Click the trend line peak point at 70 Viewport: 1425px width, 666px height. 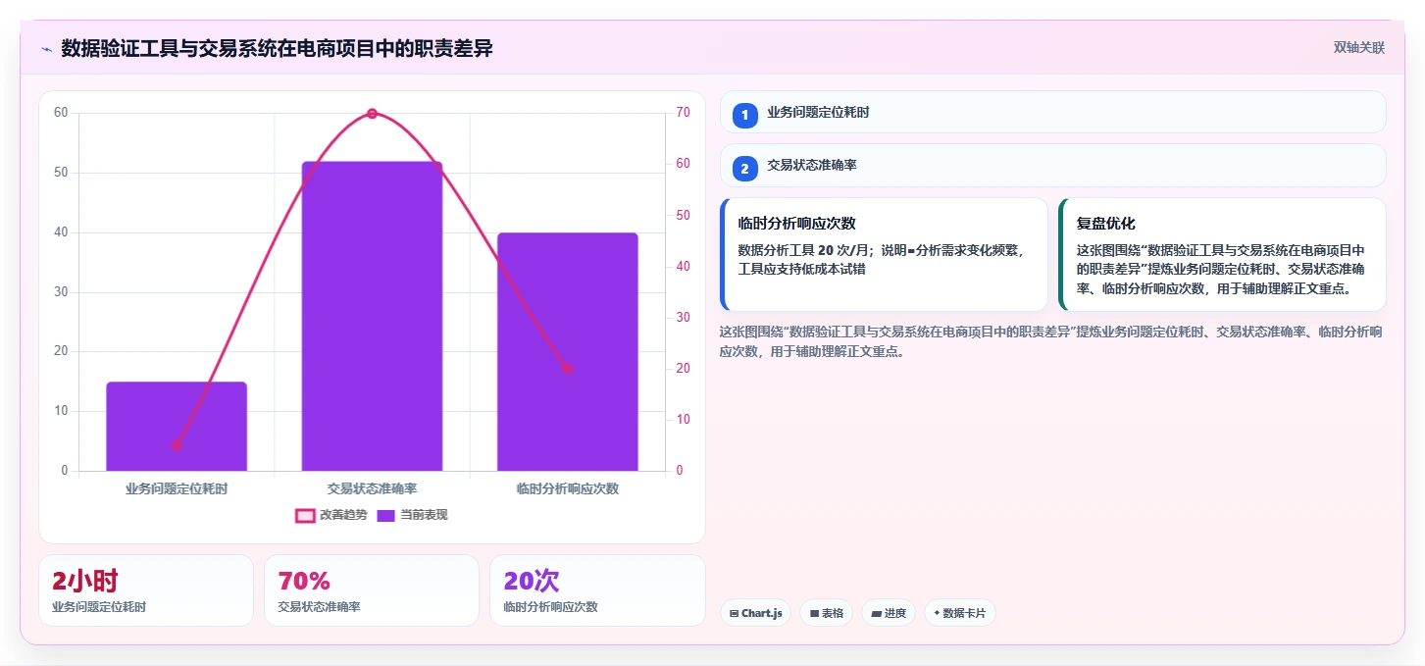[x=372, y=114]
